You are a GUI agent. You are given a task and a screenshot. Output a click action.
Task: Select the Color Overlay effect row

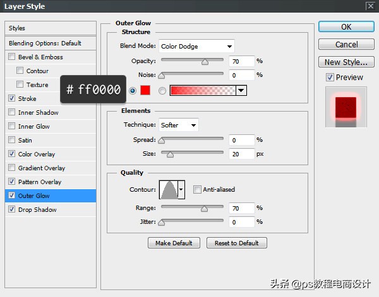pos(51,154)
